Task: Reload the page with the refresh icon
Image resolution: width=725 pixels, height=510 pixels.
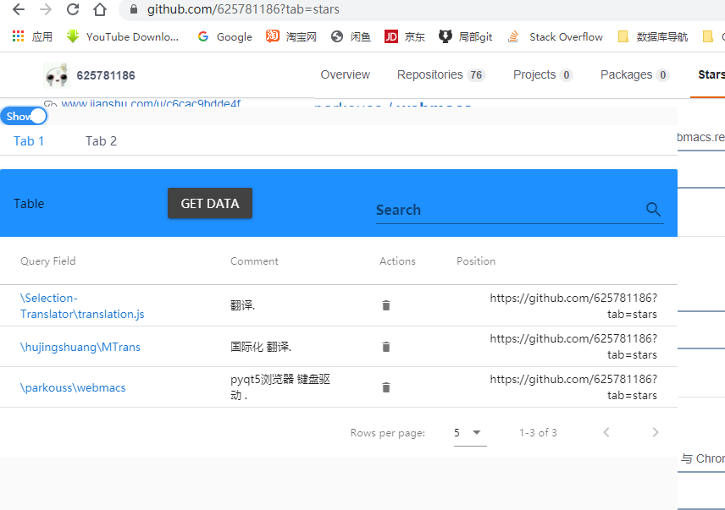Action: (x=73, y=9)
